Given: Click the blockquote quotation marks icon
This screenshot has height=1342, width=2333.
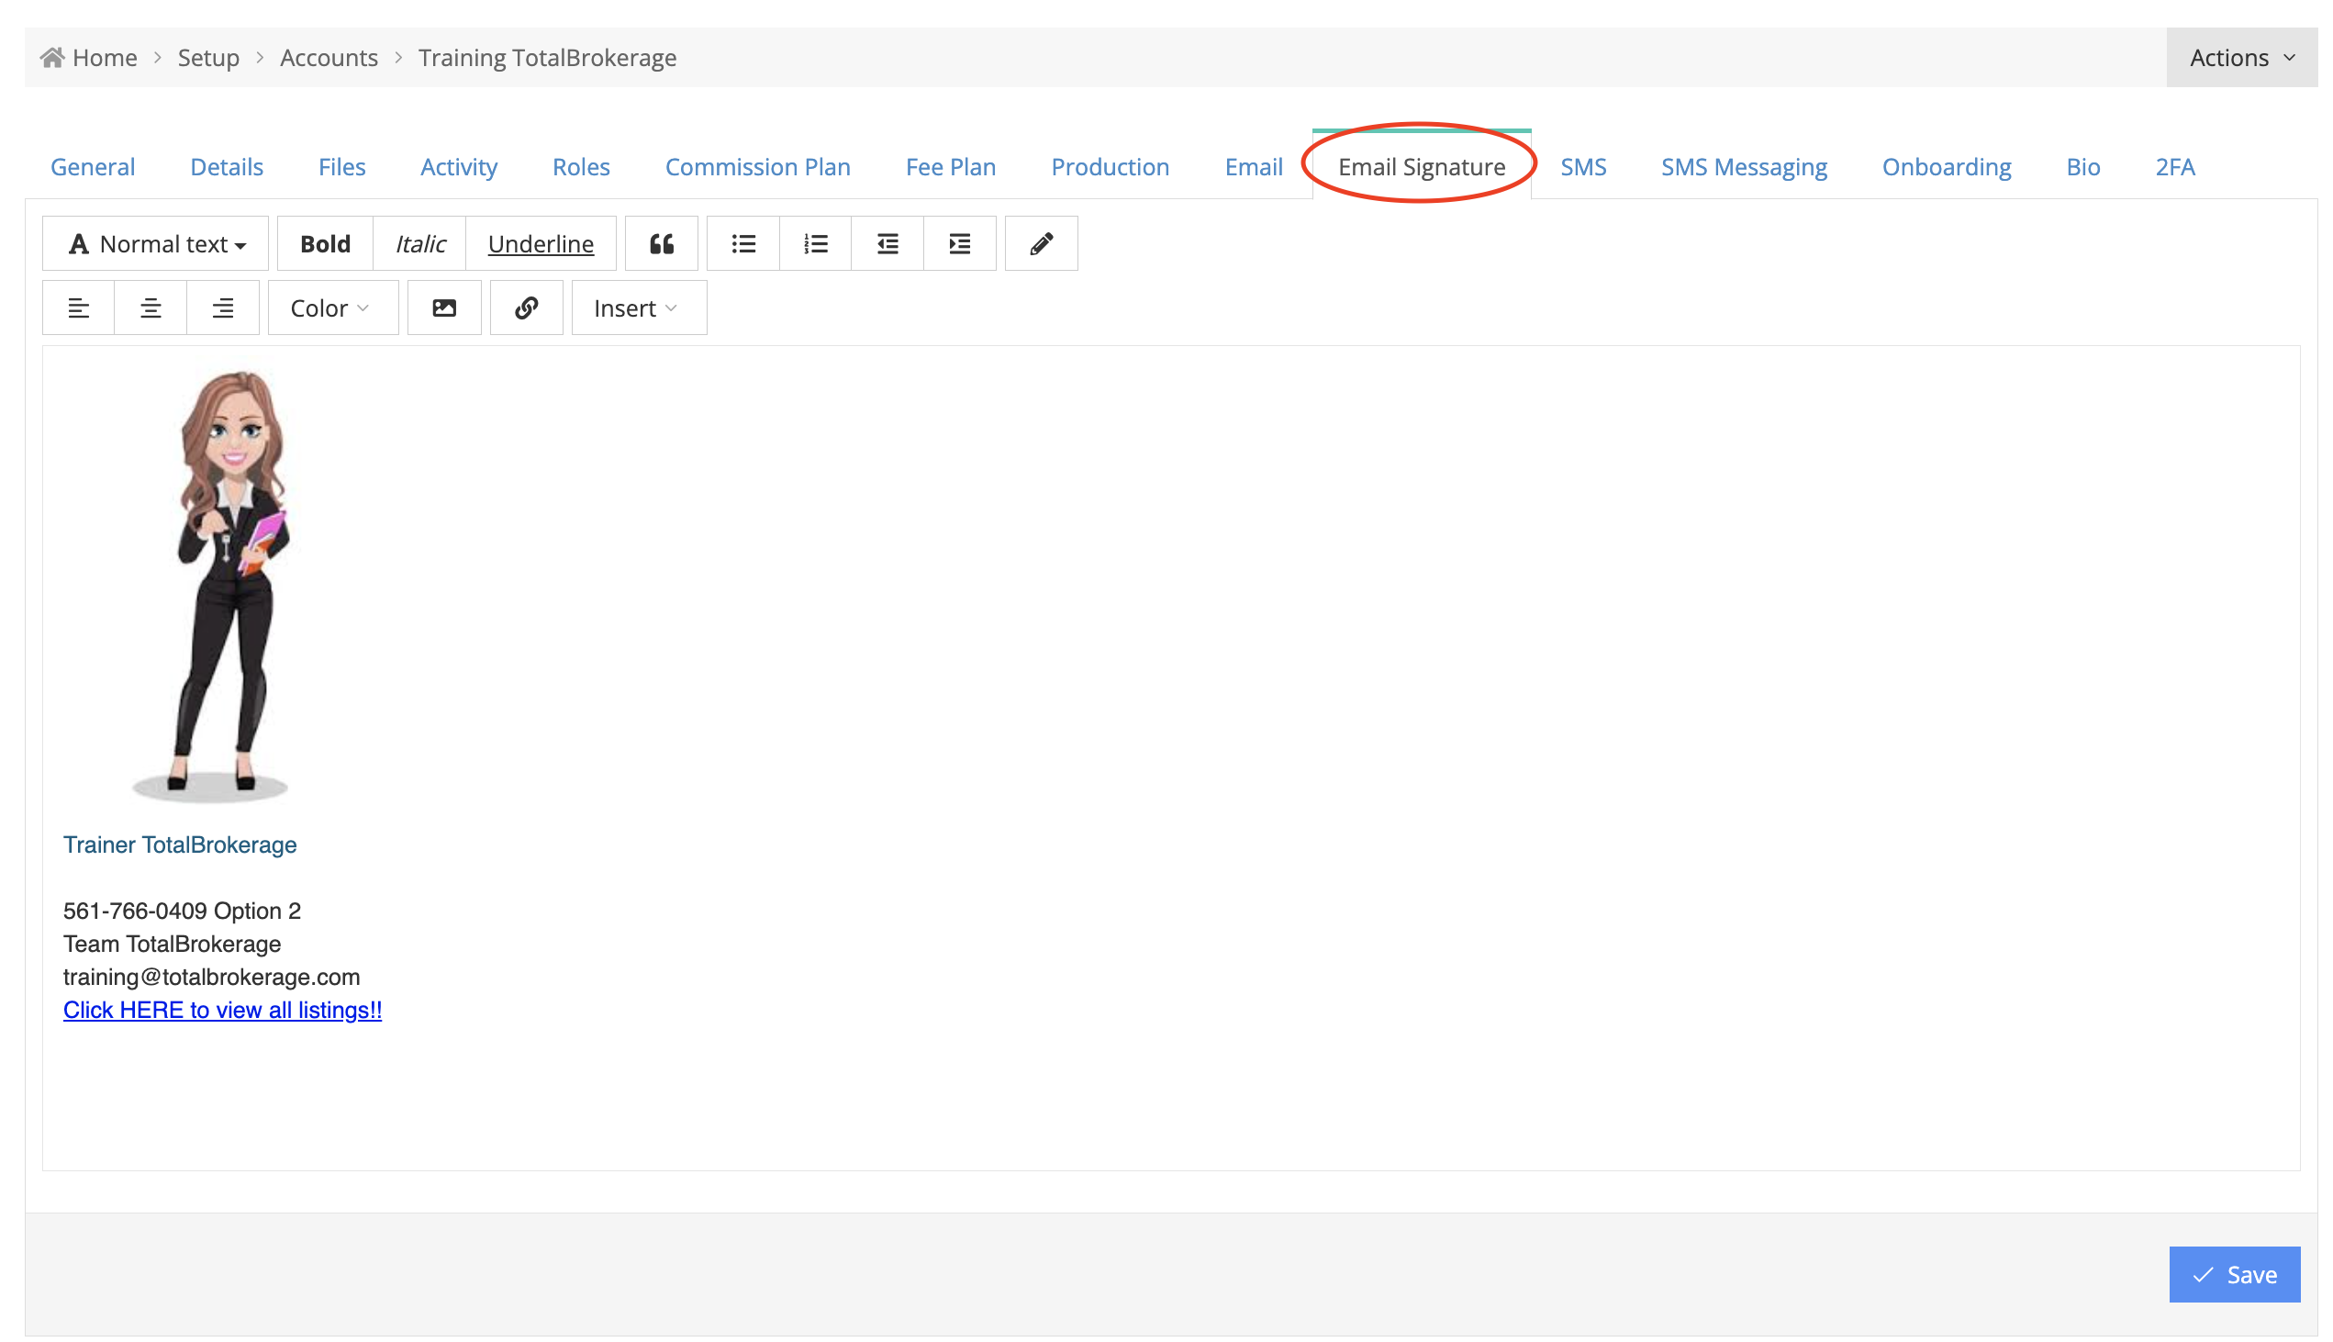Looking at the screenshot, I should coord(661,243).
